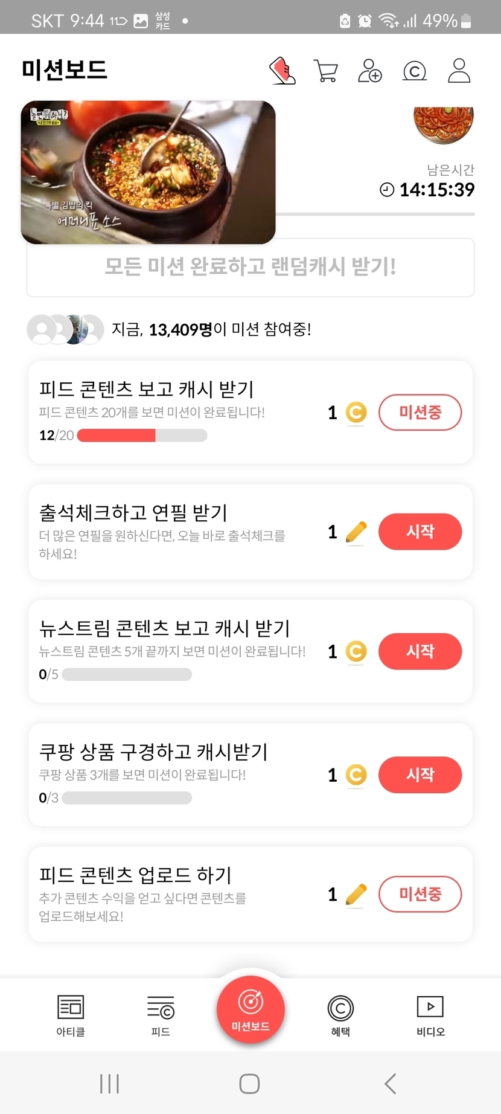Open my profile icon
This screenshot has height=1114, width=501.
pos(459,71)
